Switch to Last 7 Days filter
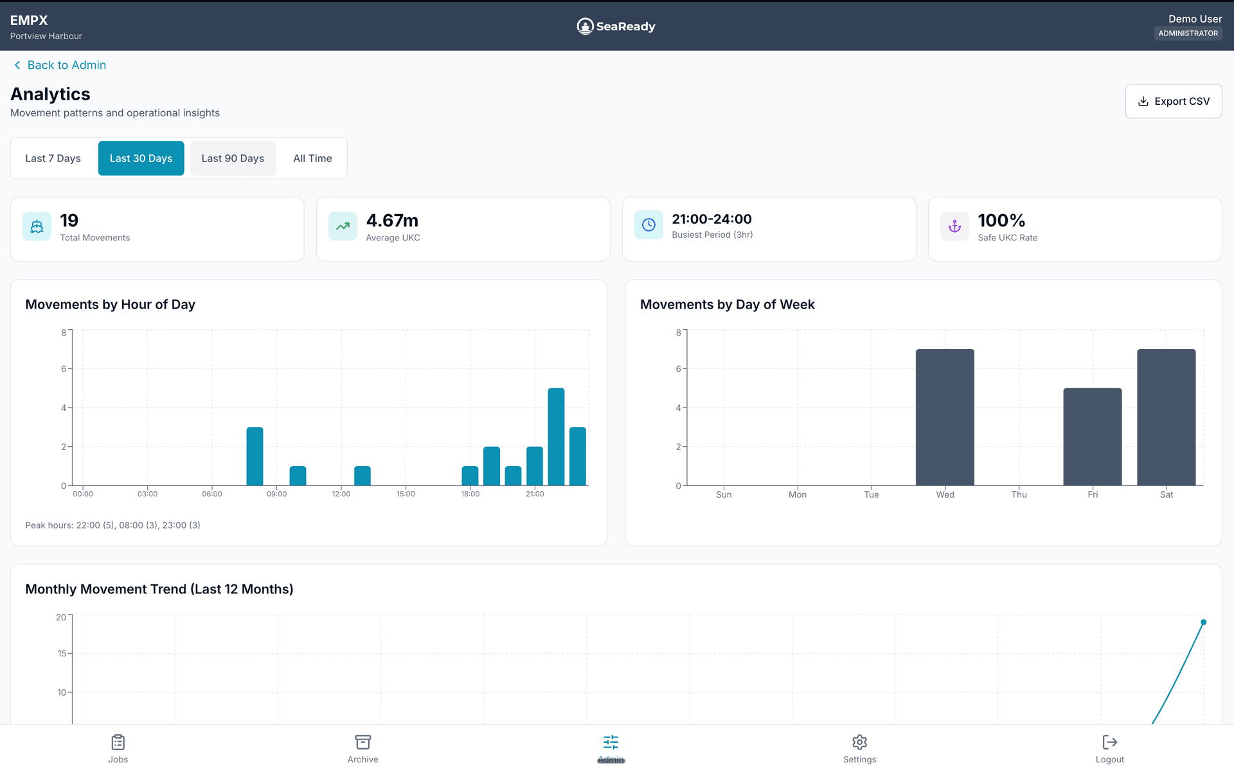Screen dimensions: 1234x774 coord(53,158)
